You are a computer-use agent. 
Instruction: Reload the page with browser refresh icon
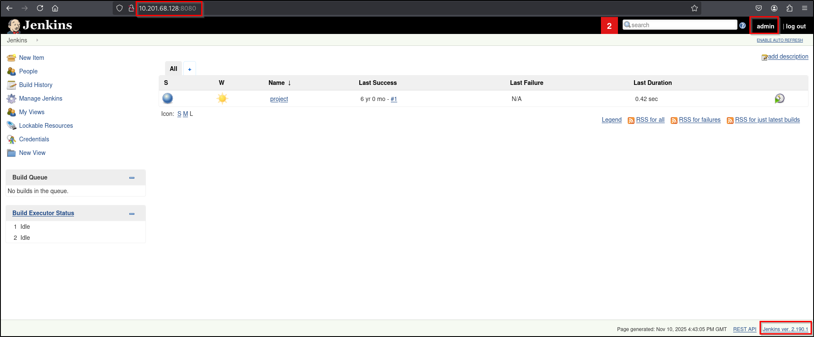point(40,8)
